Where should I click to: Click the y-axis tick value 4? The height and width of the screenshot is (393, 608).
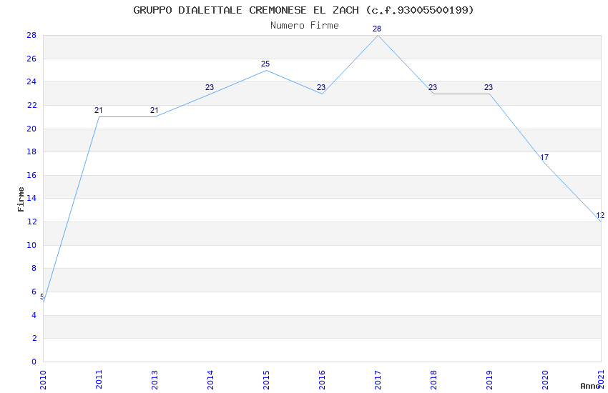click(34, 315)
